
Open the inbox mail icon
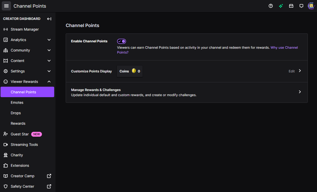pos(291,6)
